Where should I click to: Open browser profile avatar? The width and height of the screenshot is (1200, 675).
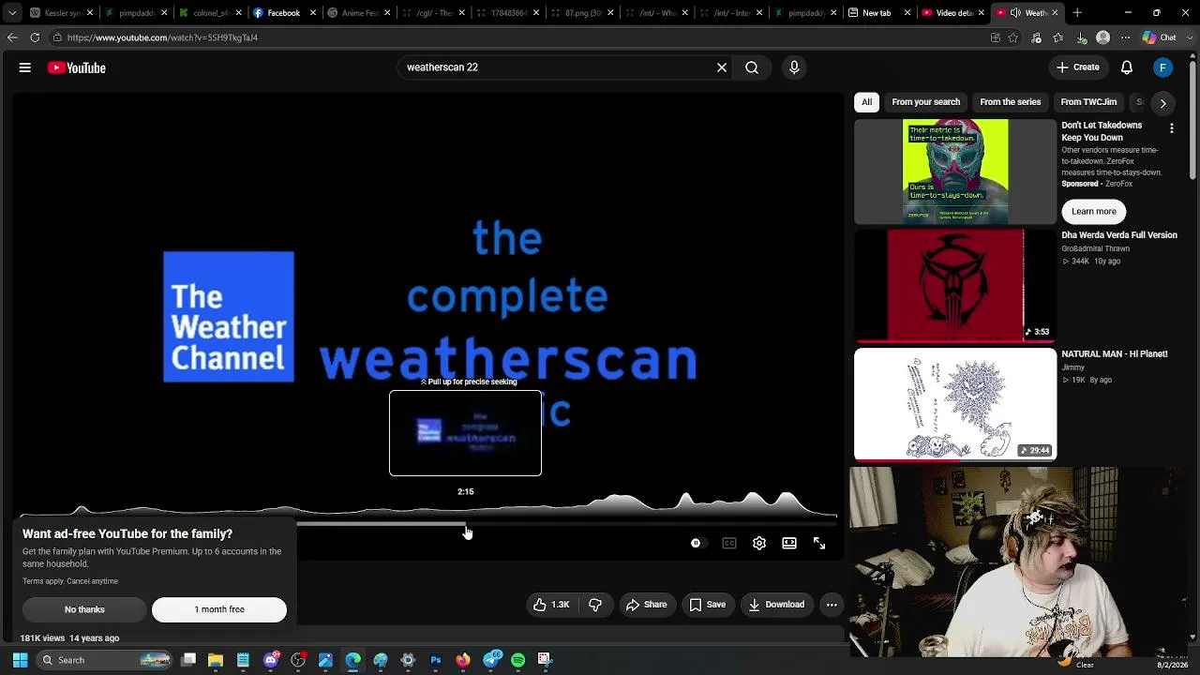point(1103,37)
